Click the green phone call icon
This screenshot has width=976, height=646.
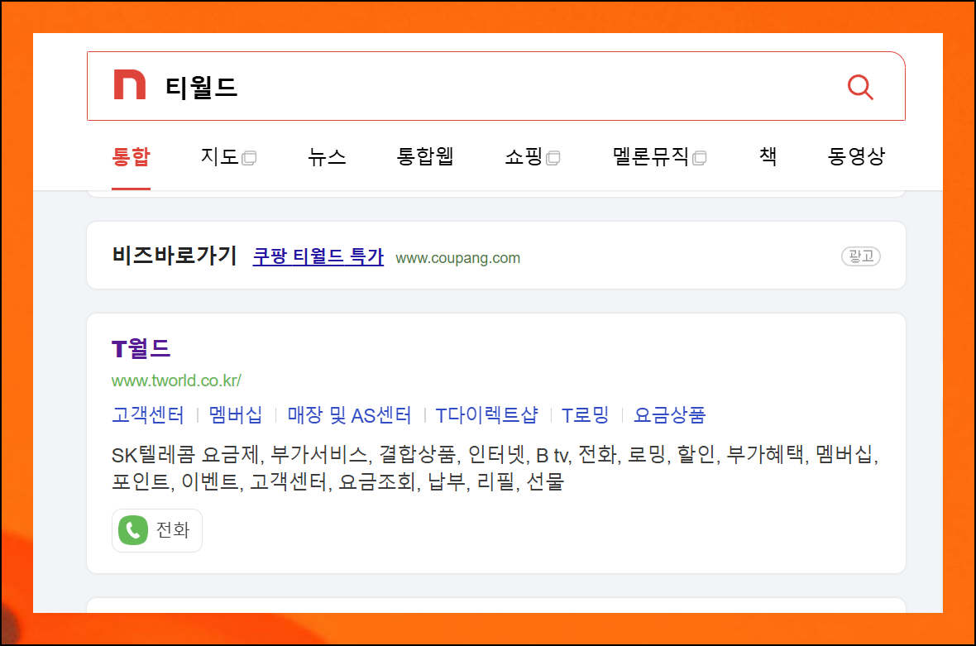pyautogui.click(x=133, y=530)
